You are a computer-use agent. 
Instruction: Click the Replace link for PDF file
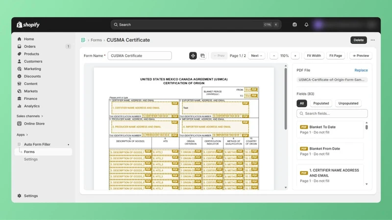tap(361, 70)
